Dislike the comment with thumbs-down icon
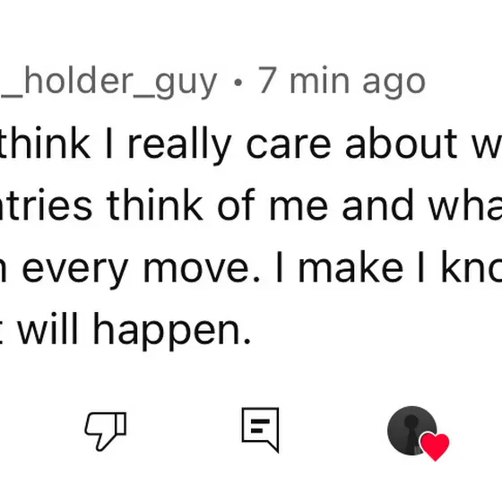Screen dimensions: 502x502 coord(106,431)
